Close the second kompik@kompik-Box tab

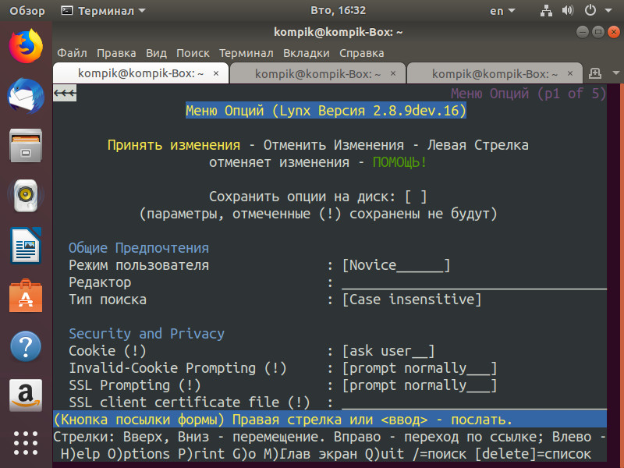tap(393, 73)
